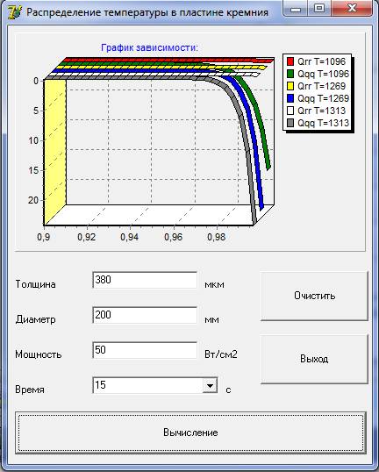Viewport: 379px width, 472px height.
Task: Click the blue Qqq T=1269 legend swatch
Action: 290,98
